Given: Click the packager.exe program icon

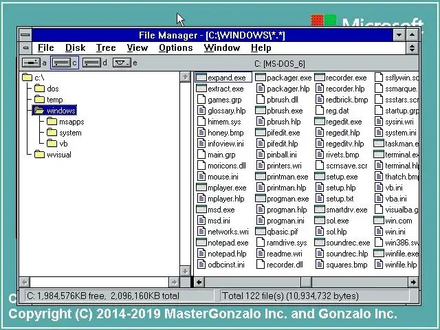Looking at the screenshot, I should 261,78.
